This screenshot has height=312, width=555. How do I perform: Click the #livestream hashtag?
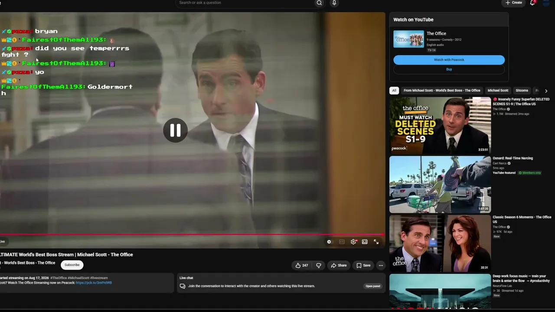click(99, 278)
